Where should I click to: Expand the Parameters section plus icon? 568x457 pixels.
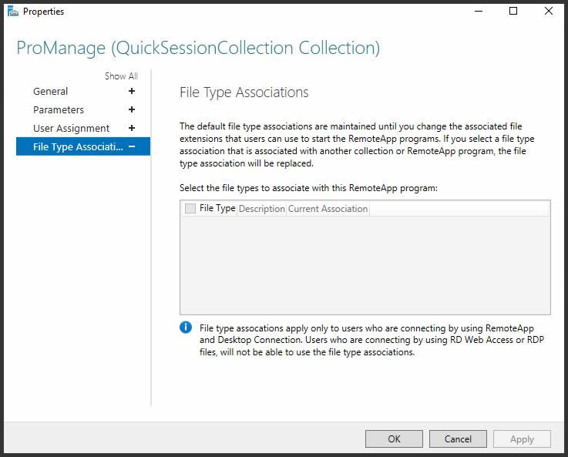pos(132,109)
